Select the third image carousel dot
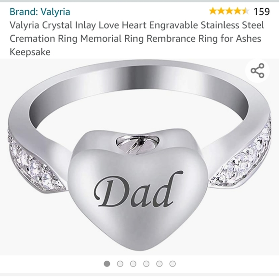The width and height of the screenshot is (279, 279). point(133,264)
